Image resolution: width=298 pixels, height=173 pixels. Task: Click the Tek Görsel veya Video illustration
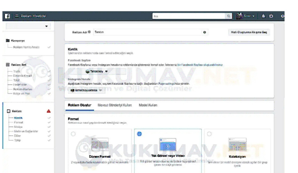point(168,144)
